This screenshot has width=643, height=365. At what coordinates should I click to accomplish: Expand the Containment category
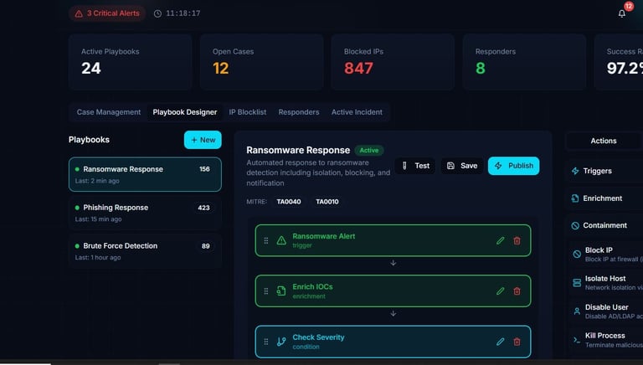(x=605, y=225)
